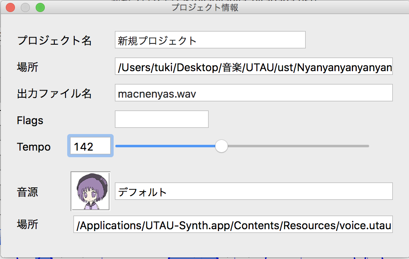Click the 音源 label beside the avatar
The image size is (409, 259).
point(28,192)
